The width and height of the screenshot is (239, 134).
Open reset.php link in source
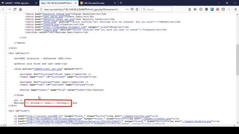coord(50,22)
